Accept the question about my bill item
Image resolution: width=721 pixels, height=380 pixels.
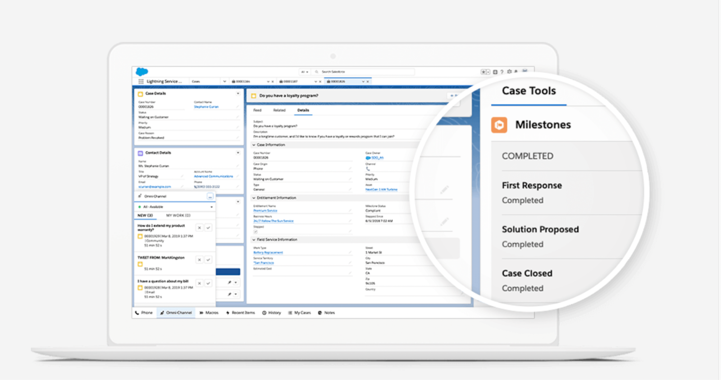(x=208, y=283)
